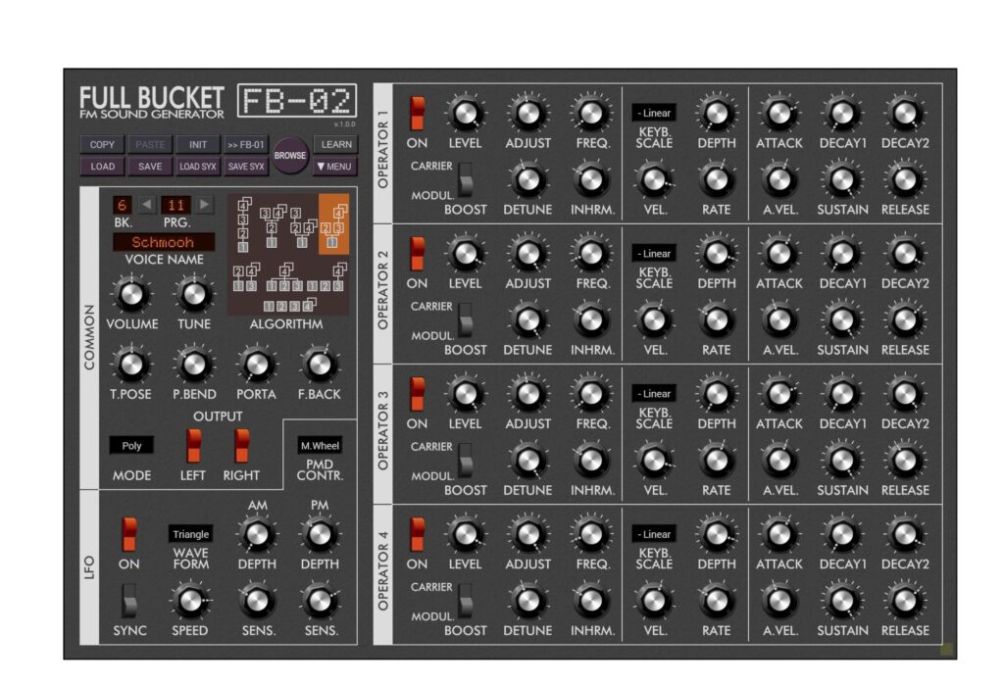This screenshot has width=1004, height=686.
Task: Click the previous program arrow
Action: point(146,205)
